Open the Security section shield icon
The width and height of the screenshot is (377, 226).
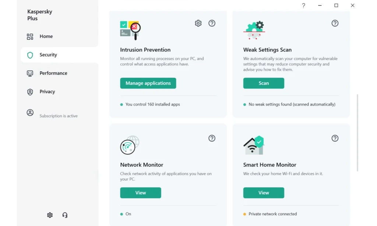click(x=29, y=54)
